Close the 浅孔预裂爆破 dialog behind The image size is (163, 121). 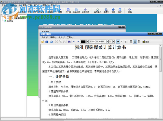pyautogui.click(x=121, y=27)
